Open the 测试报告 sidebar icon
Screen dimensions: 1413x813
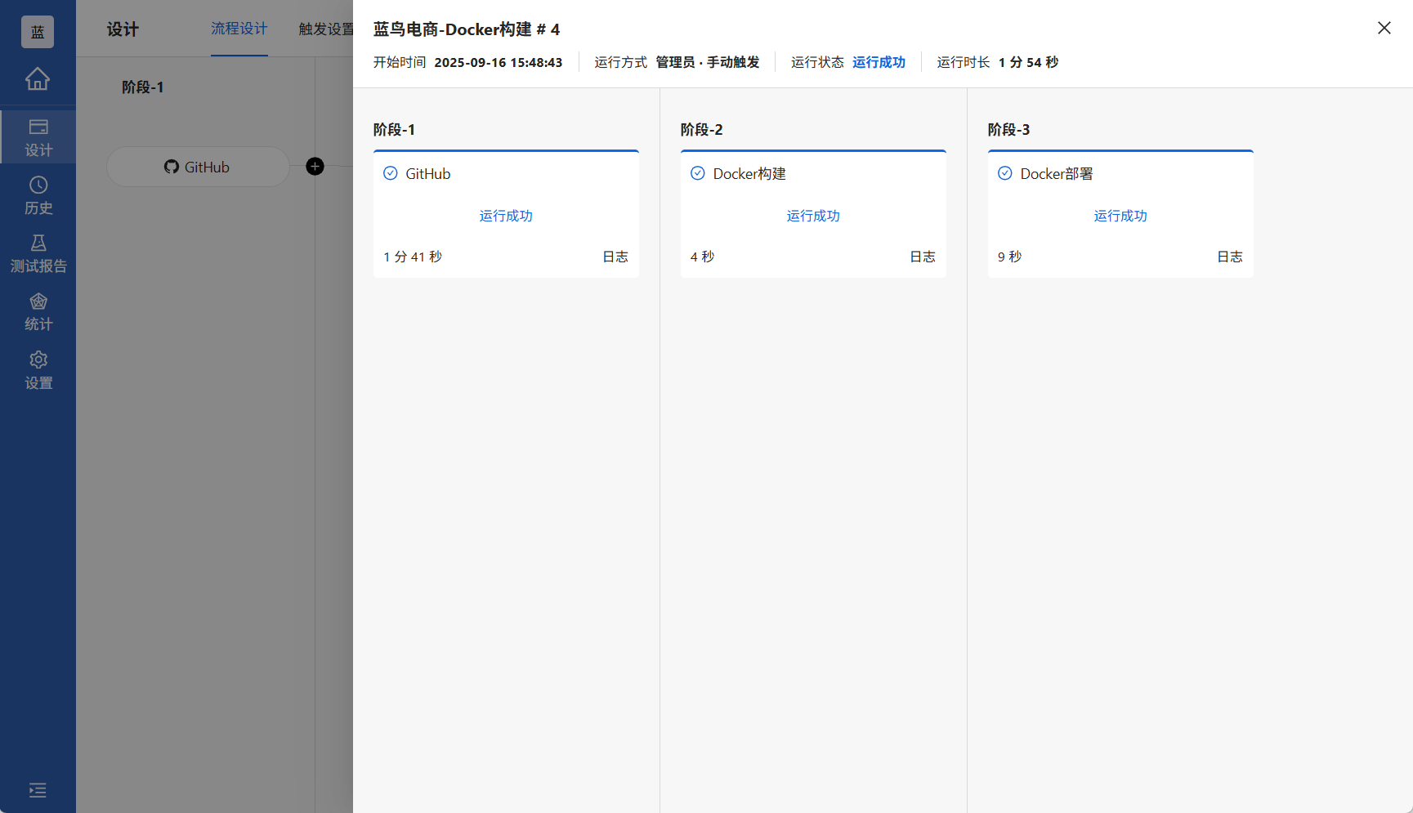pyautogui.click(x=38, y=253)
